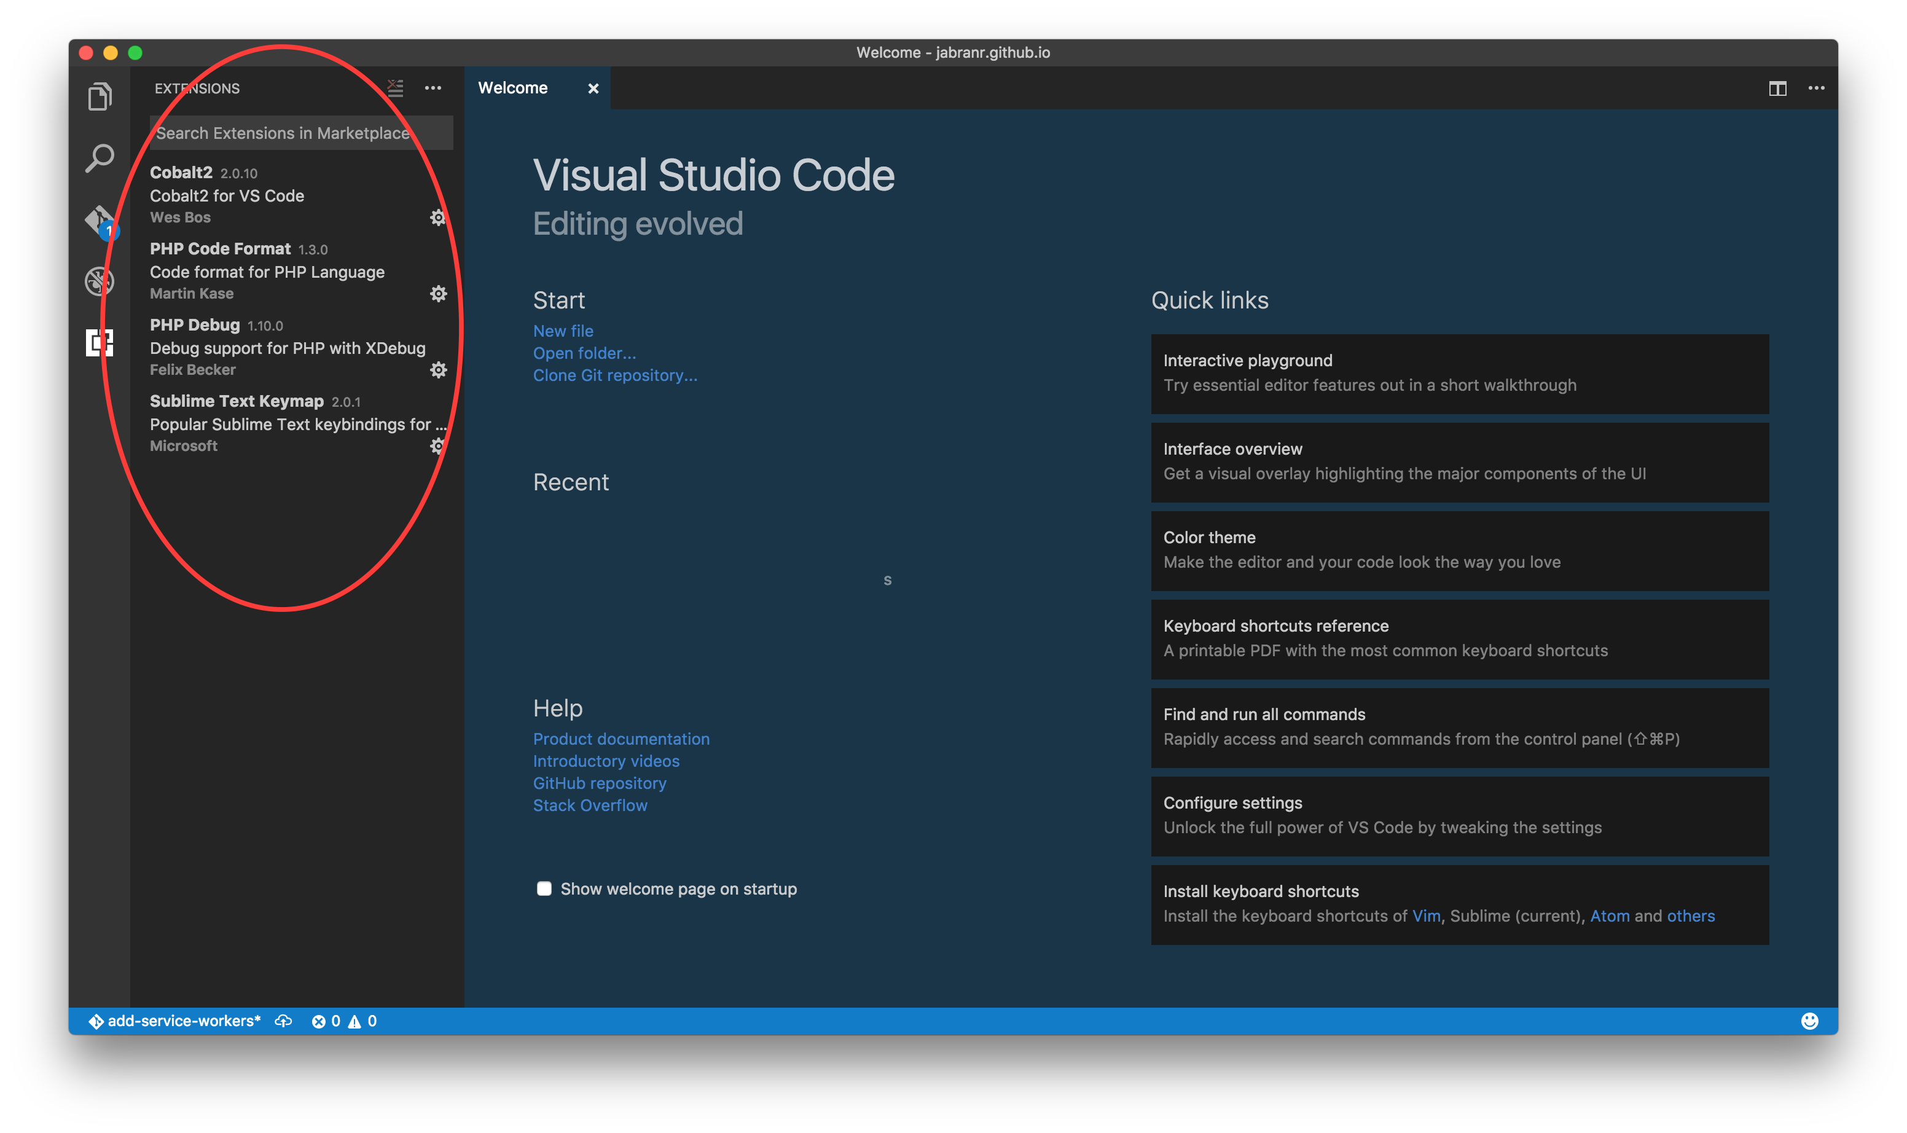The height and width of the screenshot is (1133, 1907).
Task: Split the editor
Action: (1778, 88)
